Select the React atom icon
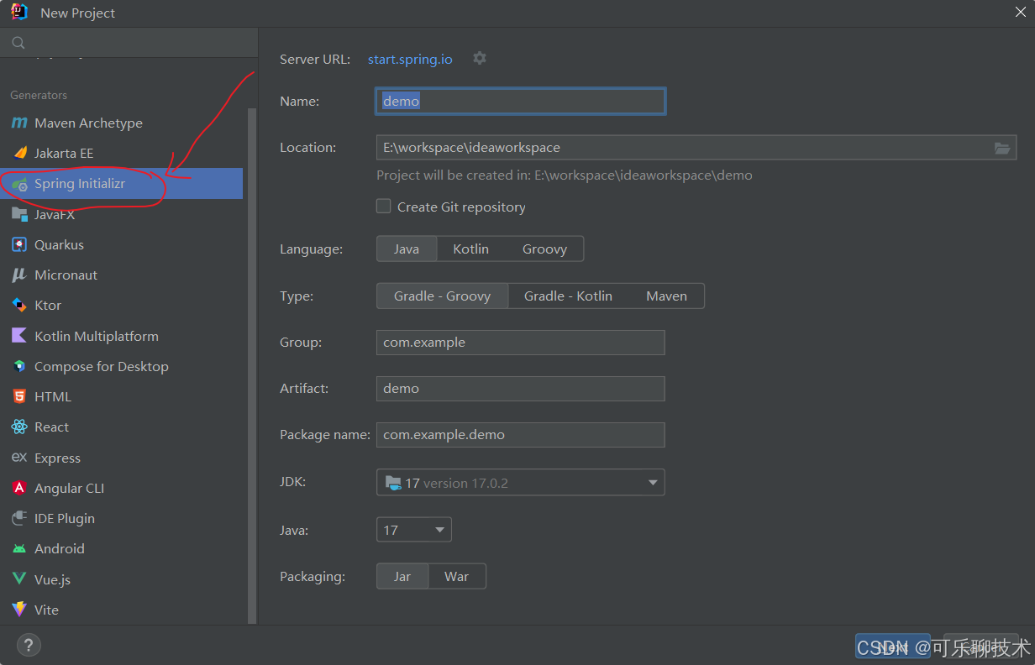 point(19,427)
